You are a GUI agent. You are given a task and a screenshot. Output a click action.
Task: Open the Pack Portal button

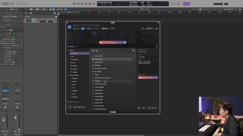78,107
